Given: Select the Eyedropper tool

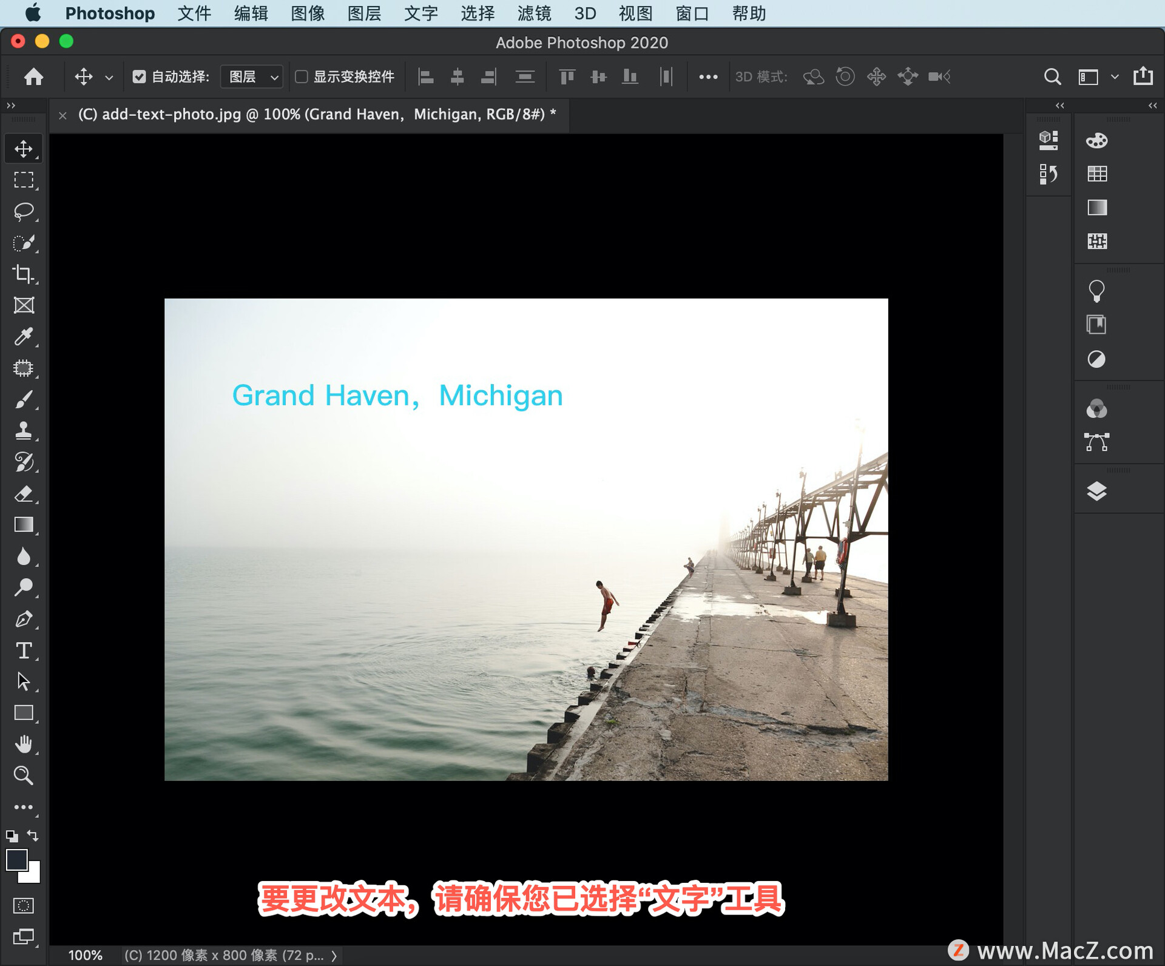Looking at the screenshot, I should click(x=24, y=337).
